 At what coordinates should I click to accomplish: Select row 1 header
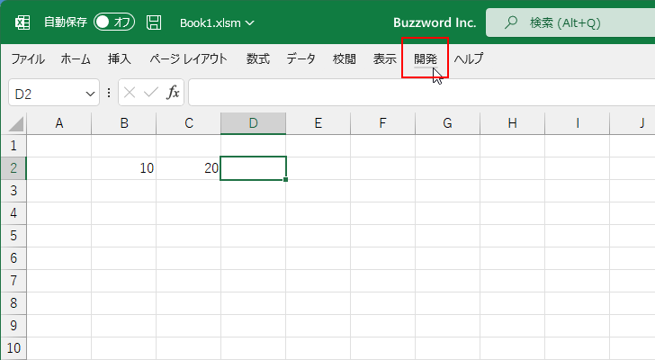pos(13,146)
